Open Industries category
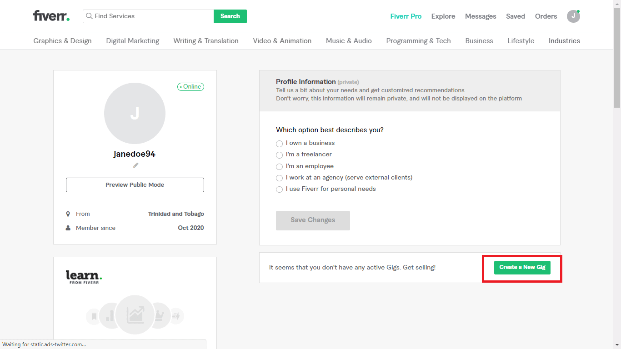 564,41
